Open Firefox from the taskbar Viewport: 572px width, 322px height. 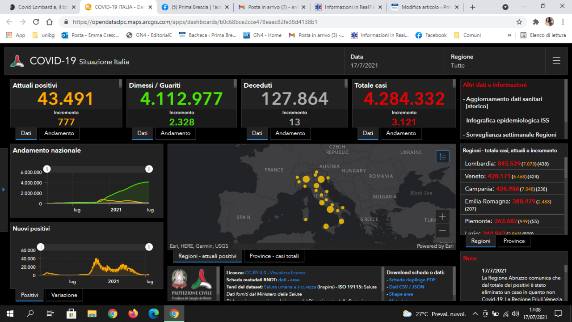[133, 314]
